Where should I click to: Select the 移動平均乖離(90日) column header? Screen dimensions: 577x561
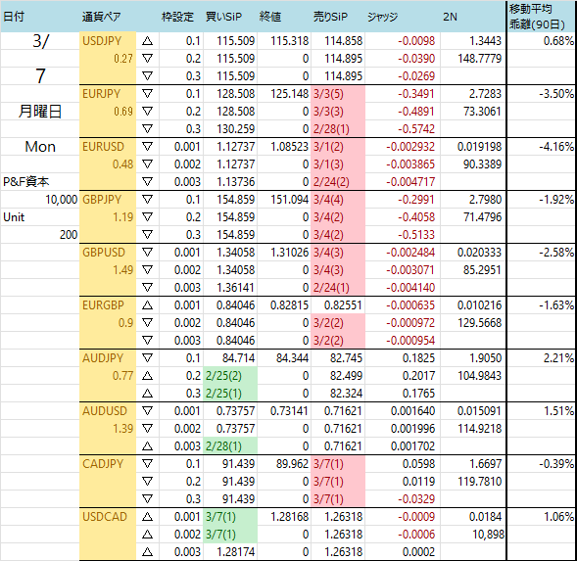pos(537,17)
